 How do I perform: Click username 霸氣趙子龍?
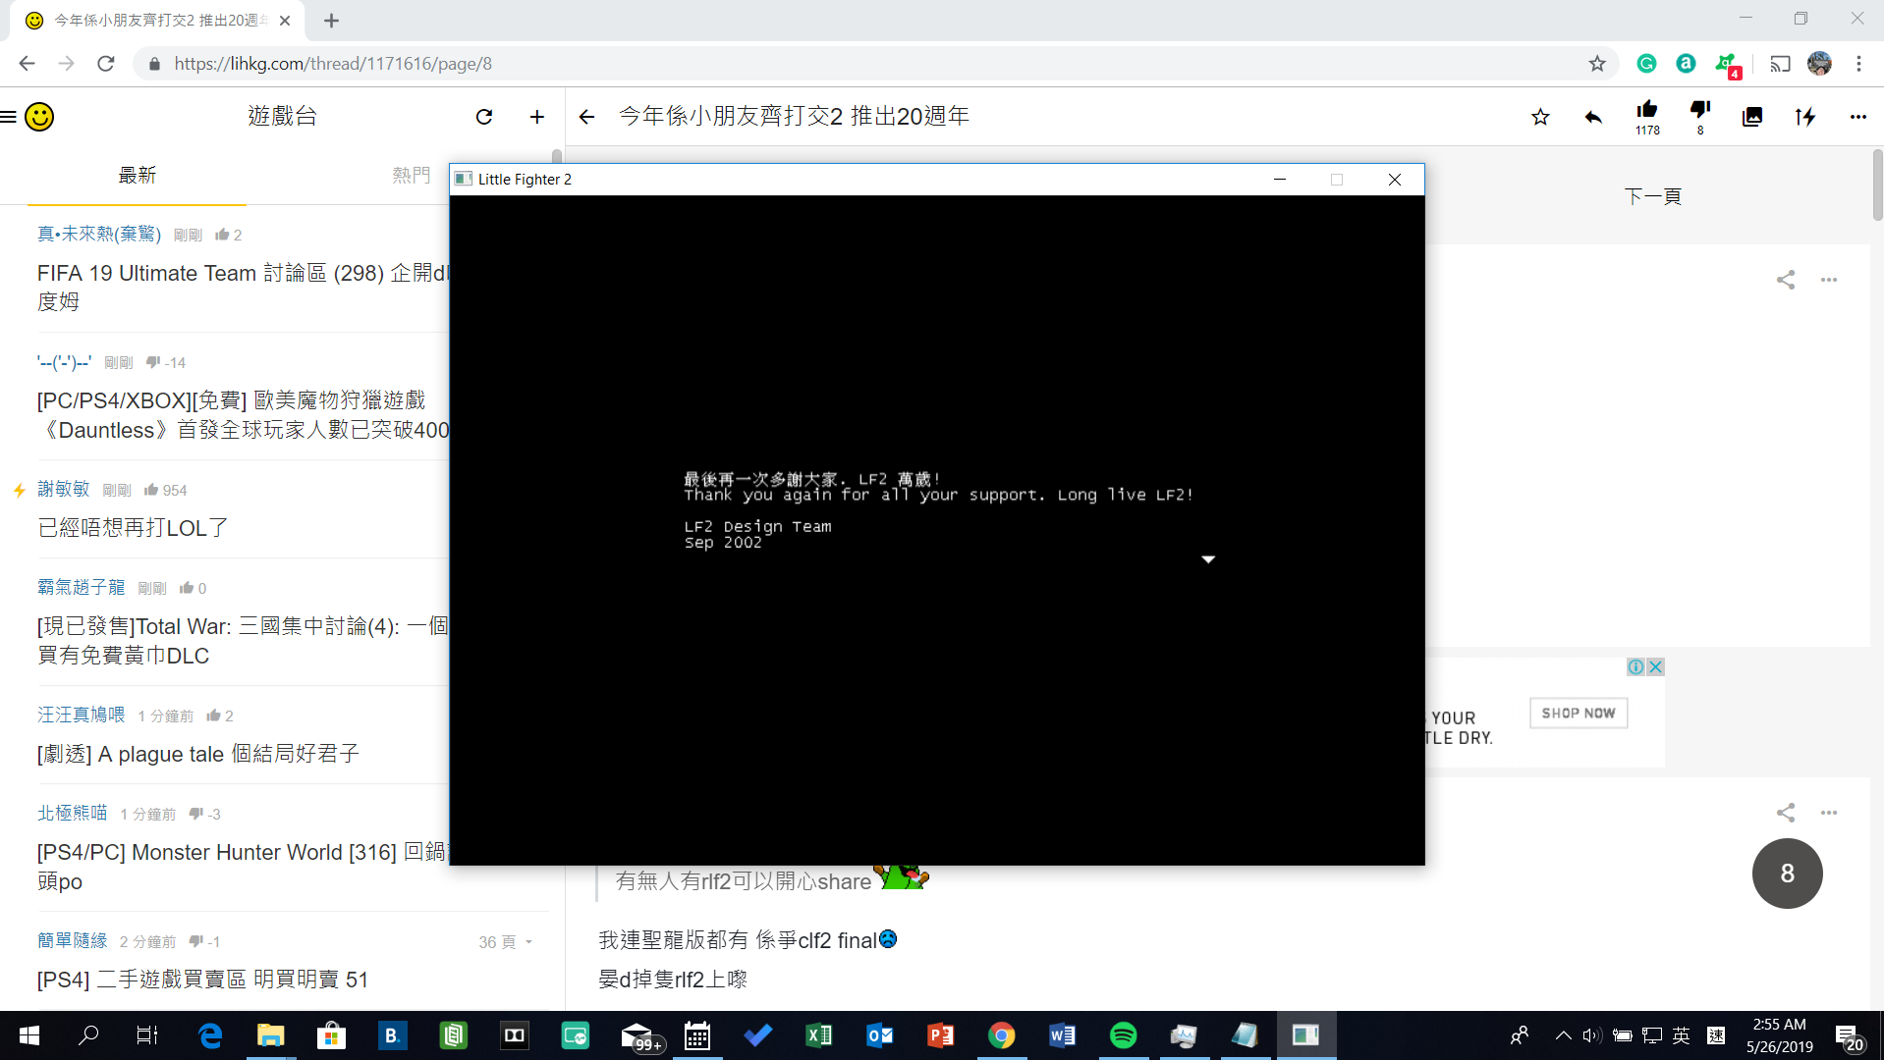[x=82, y=587]
